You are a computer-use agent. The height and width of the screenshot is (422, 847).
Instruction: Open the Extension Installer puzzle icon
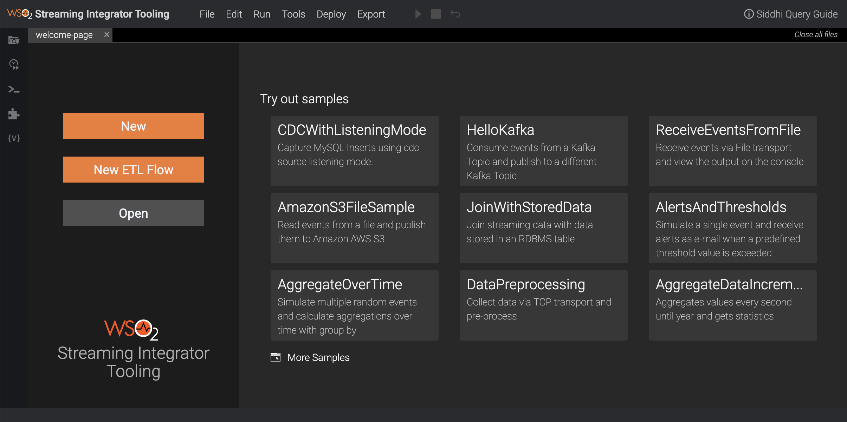pos(14,114)
